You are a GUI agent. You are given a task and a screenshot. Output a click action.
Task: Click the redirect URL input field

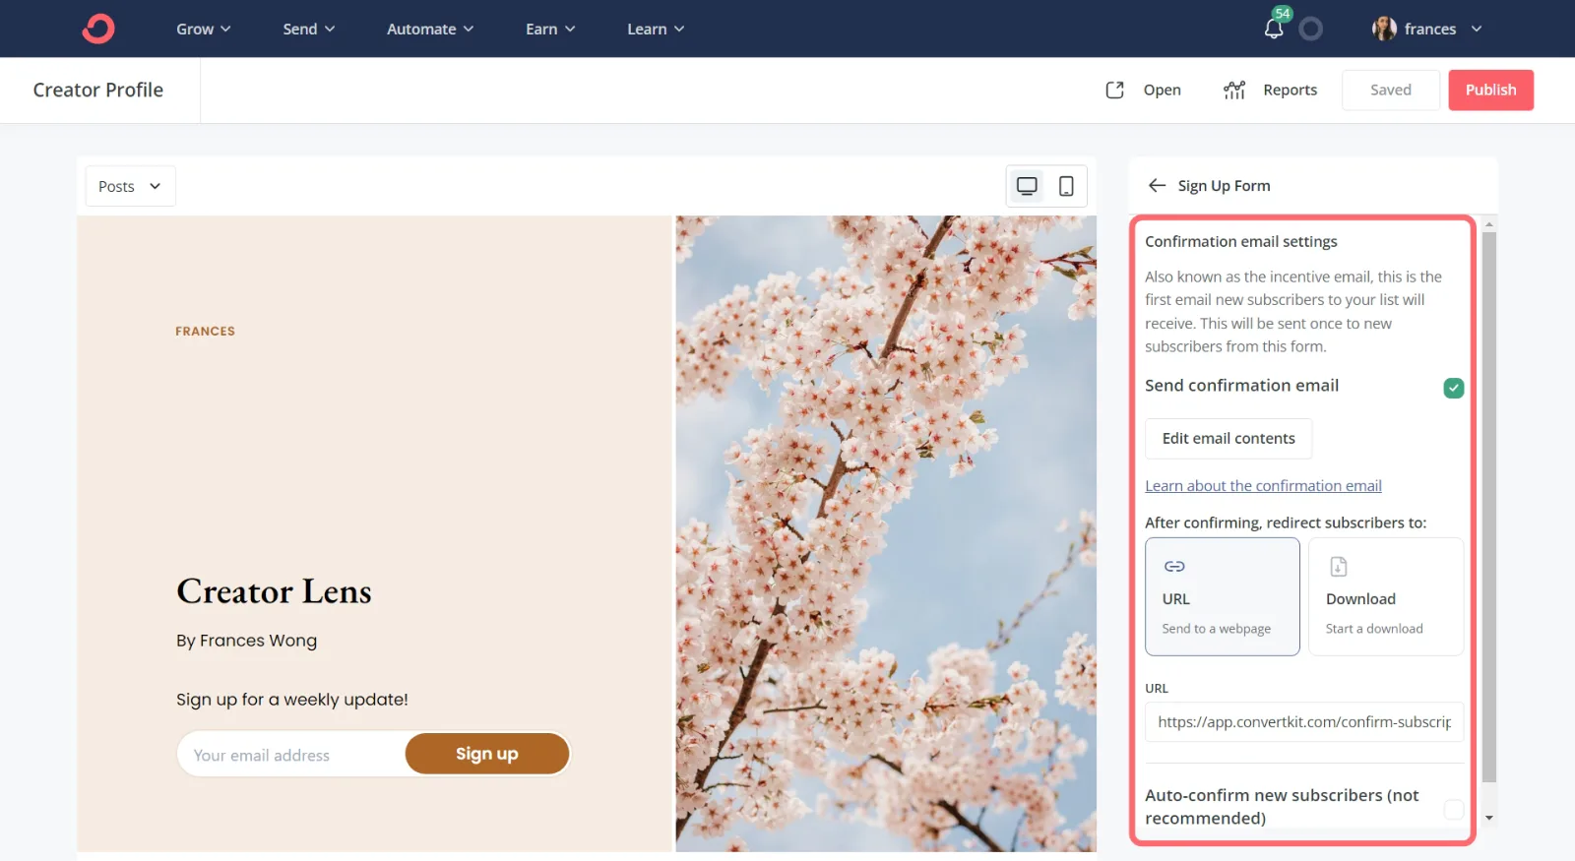click(1303, 722)
